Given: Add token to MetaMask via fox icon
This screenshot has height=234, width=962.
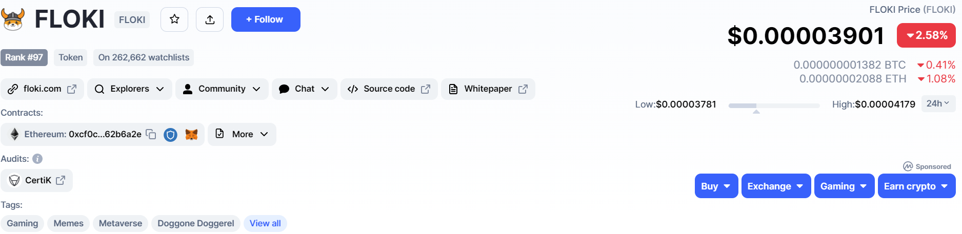Looking at the screenshot, I should click(191, 135).
